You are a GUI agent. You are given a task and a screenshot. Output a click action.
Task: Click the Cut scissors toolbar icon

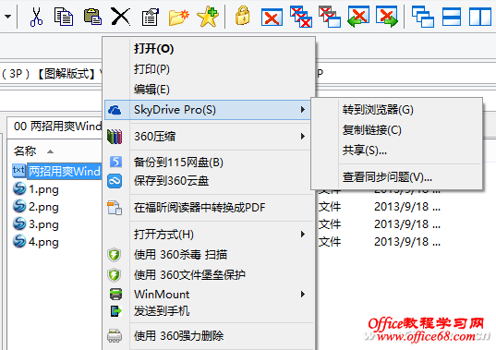[x=36, y=17]
